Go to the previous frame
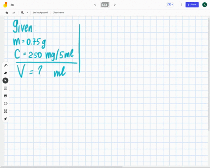Screen dimensions: 210x168 95,5
